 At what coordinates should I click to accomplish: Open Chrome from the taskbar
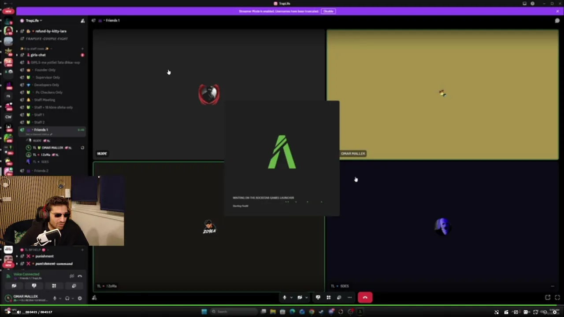pos(312,312)
